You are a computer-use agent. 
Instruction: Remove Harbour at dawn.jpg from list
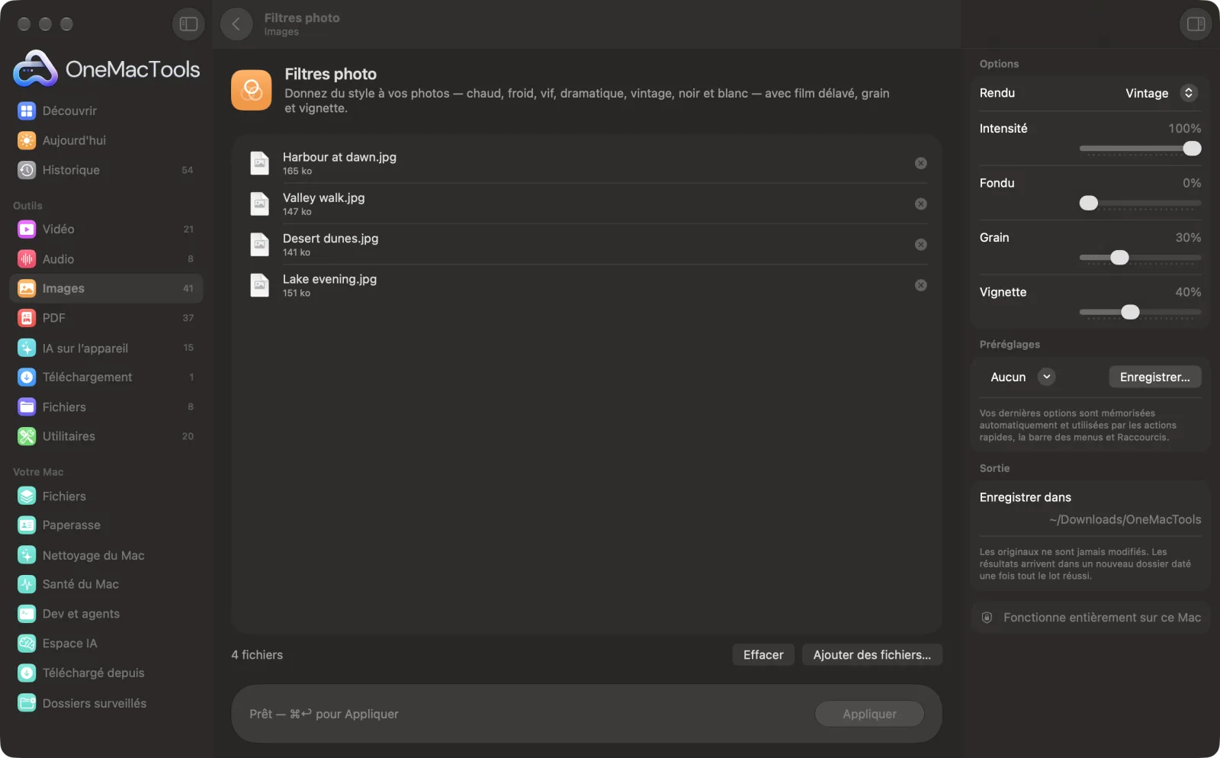921,163
